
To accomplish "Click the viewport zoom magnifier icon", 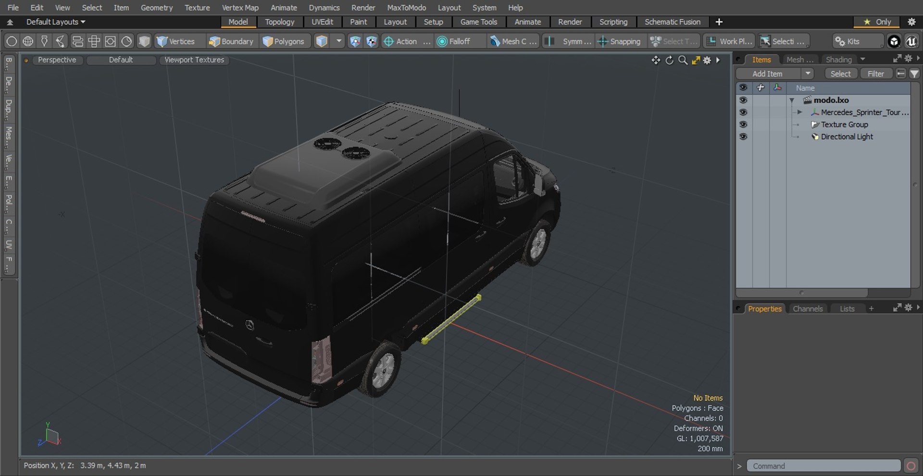I will click(x=683, y=60).
